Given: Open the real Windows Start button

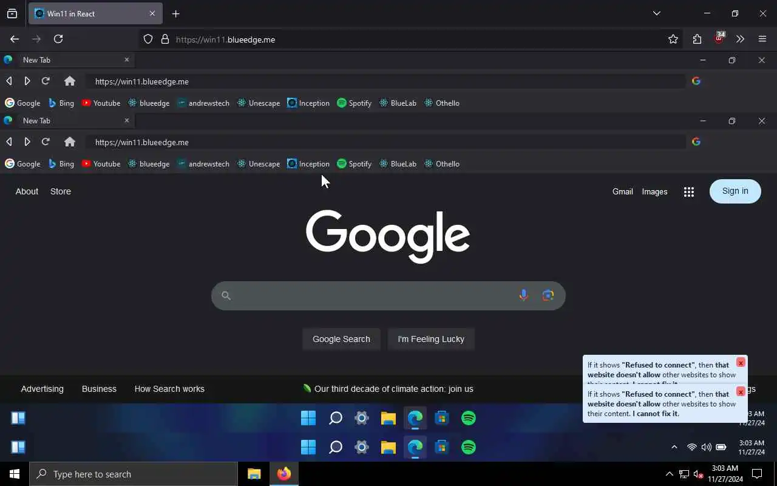Looking at the screenshot, I should (x=15, y=474).
